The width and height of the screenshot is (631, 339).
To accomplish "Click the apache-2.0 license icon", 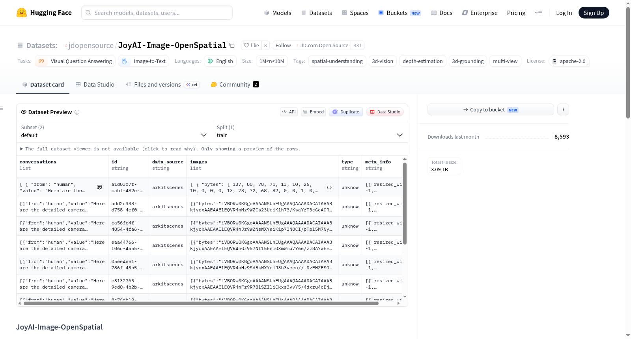I will [554, 61].
